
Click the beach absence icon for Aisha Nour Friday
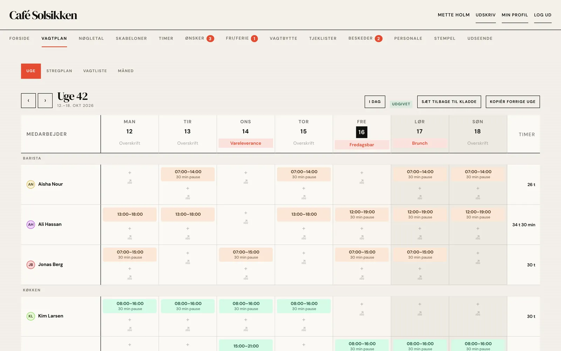pos(362,182)
